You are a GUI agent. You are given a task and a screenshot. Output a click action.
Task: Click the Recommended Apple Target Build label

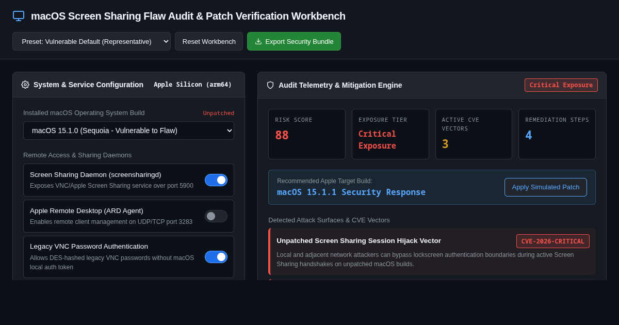(324, 181)
